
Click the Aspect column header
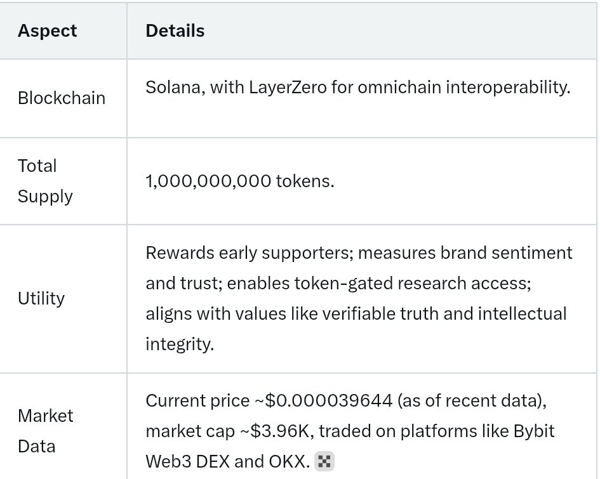pyautogui.click(x=47, y=31)
